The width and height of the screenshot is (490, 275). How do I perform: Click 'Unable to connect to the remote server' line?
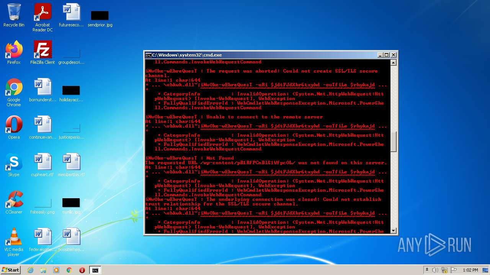(234, 117)
